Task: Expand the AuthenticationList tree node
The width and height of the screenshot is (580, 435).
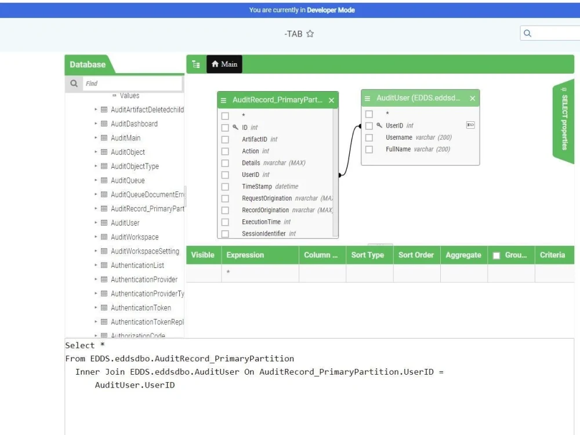Action: 96,265
